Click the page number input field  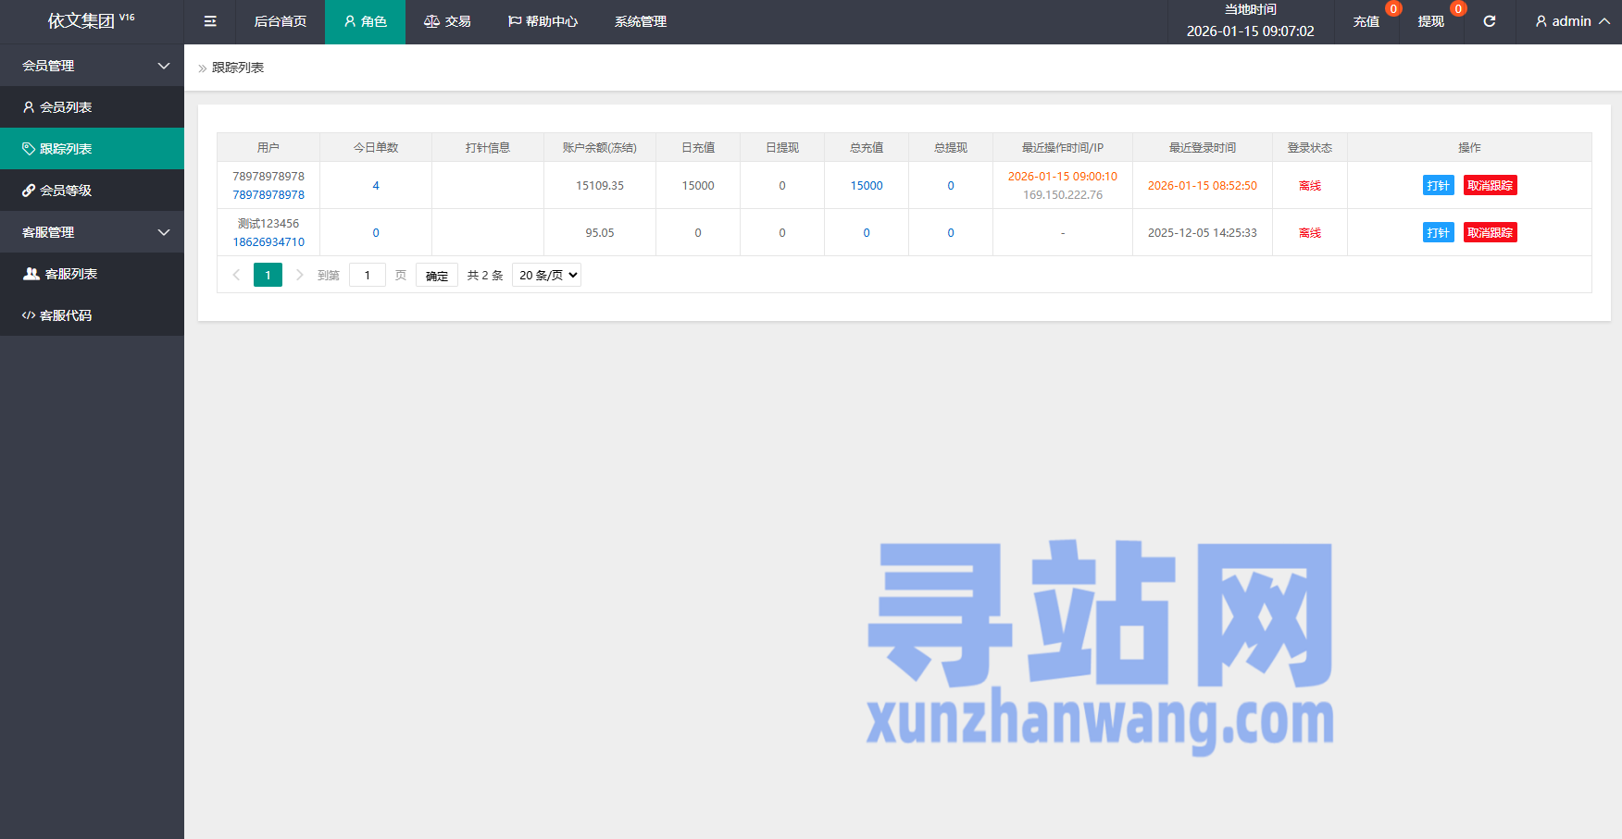(368, 275)
